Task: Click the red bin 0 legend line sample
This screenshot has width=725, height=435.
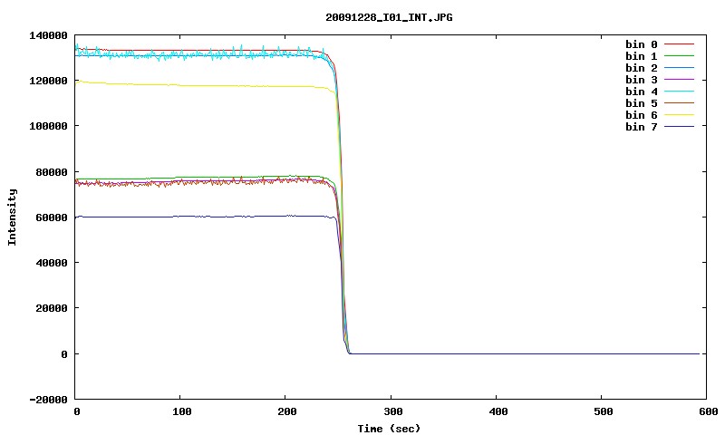Action: point(679,44)
